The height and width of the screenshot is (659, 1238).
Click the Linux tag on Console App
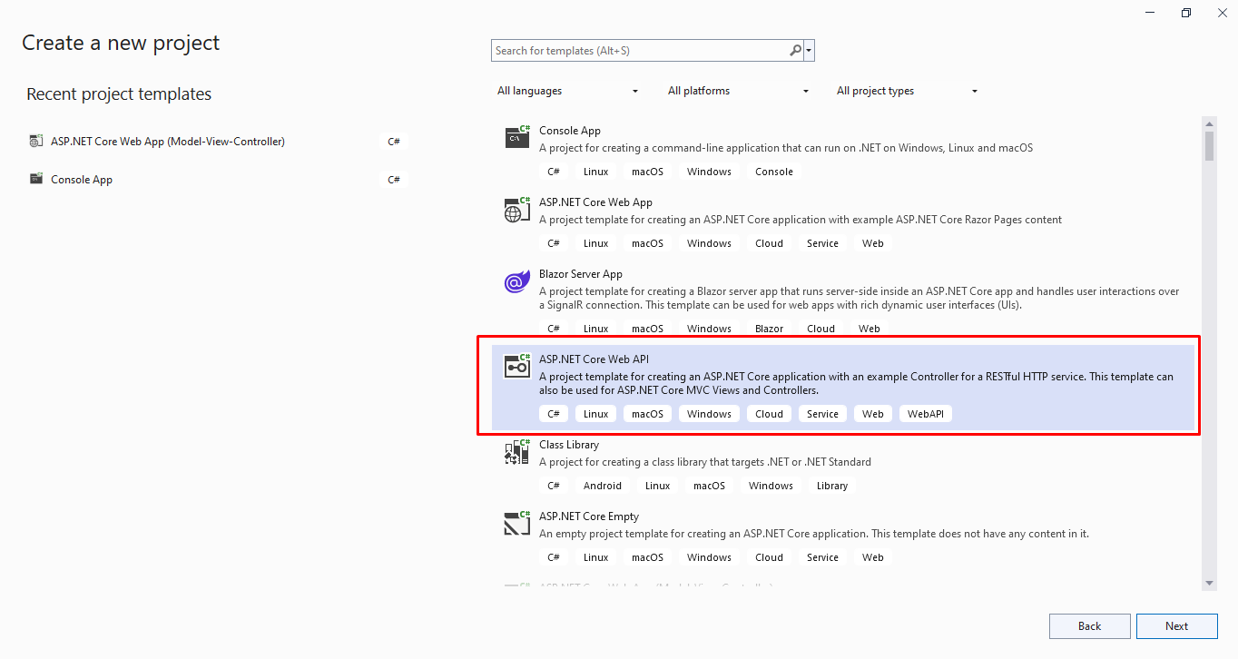pyautogui.click(x=596, y=172)
